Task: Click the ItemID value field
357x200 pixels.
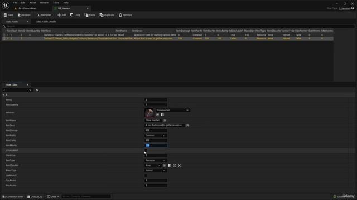Action: [156, 100]
